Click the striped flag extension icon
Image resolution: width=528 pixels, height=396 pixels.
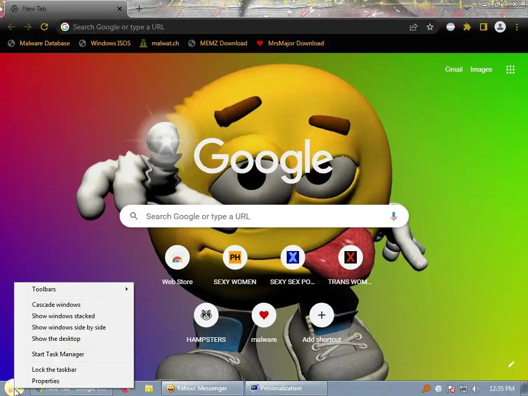tap(451, 27)
